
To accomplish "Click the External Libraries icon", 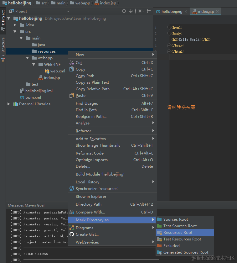I will [16, 104].
